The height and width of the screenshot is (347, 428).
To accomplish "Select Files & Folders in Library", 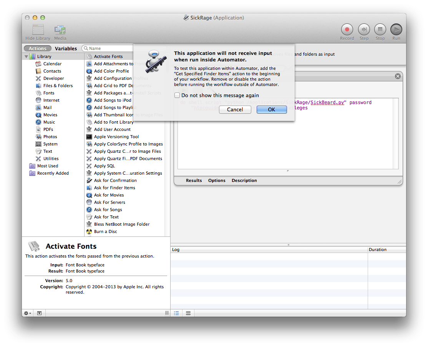I will point(58,86).
